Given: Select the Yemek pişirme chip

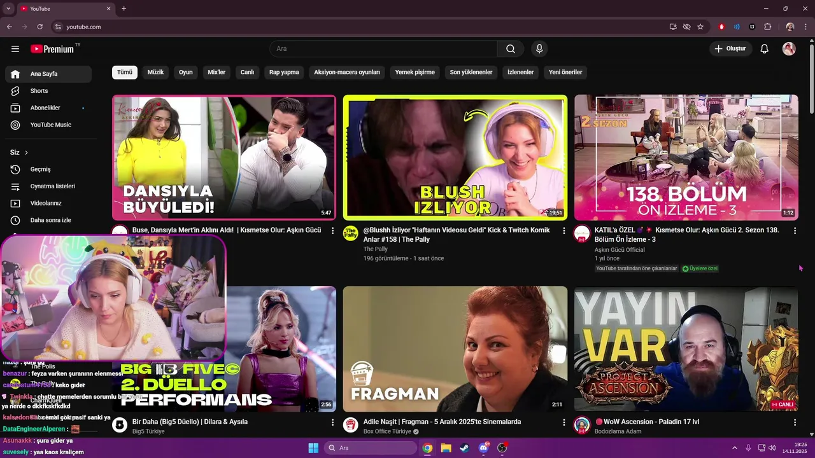Looking at the screenshot, I should coord(415,73).
